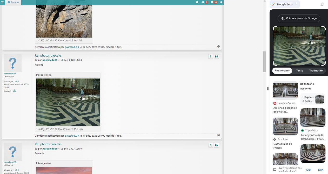Screen dimensions: 328x174
Task: Open the Samarie sunset attachment image
Action: click(64, 170)
